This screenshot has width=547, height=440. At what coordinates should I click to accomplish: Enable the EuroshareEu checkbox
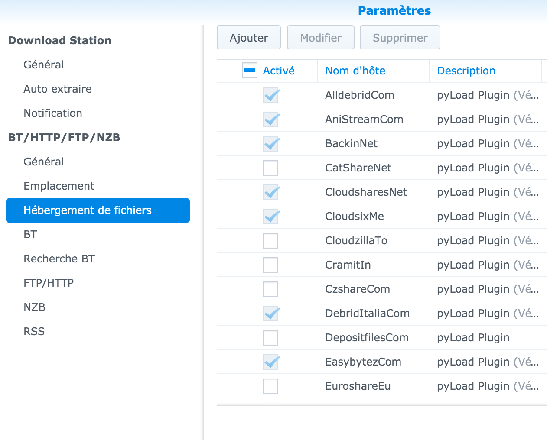[270, 386]
